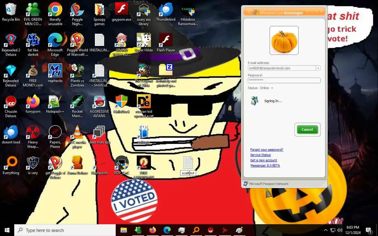
Task: Open the e-mail address dropdown arrow
Action: 318,68
